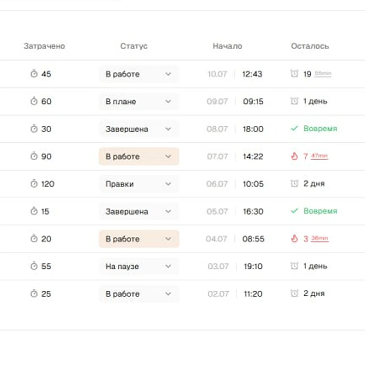Open the 'На паузе' status dropdown

tap(139, 266)
